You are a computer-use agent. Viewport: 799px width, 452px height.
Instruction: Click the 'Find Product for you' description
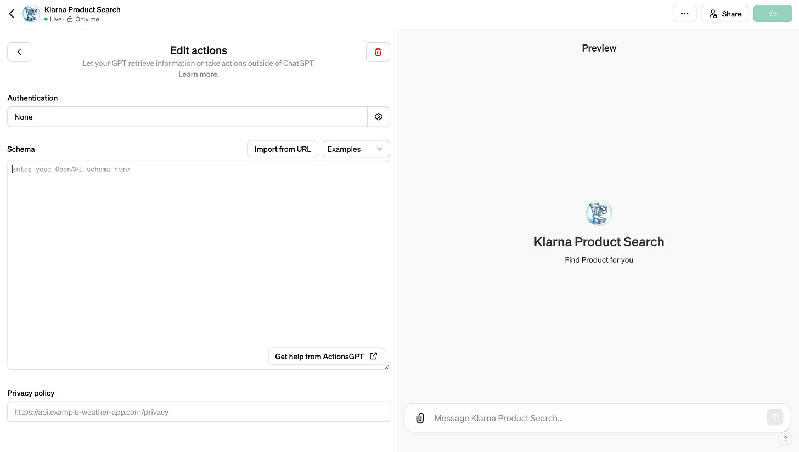[599, 260]
